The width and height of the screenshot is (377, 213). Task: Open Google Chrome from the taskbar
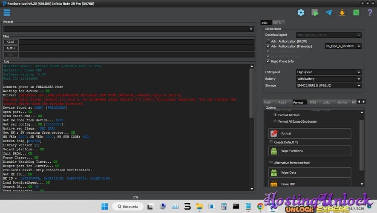(x=260, y=207)
